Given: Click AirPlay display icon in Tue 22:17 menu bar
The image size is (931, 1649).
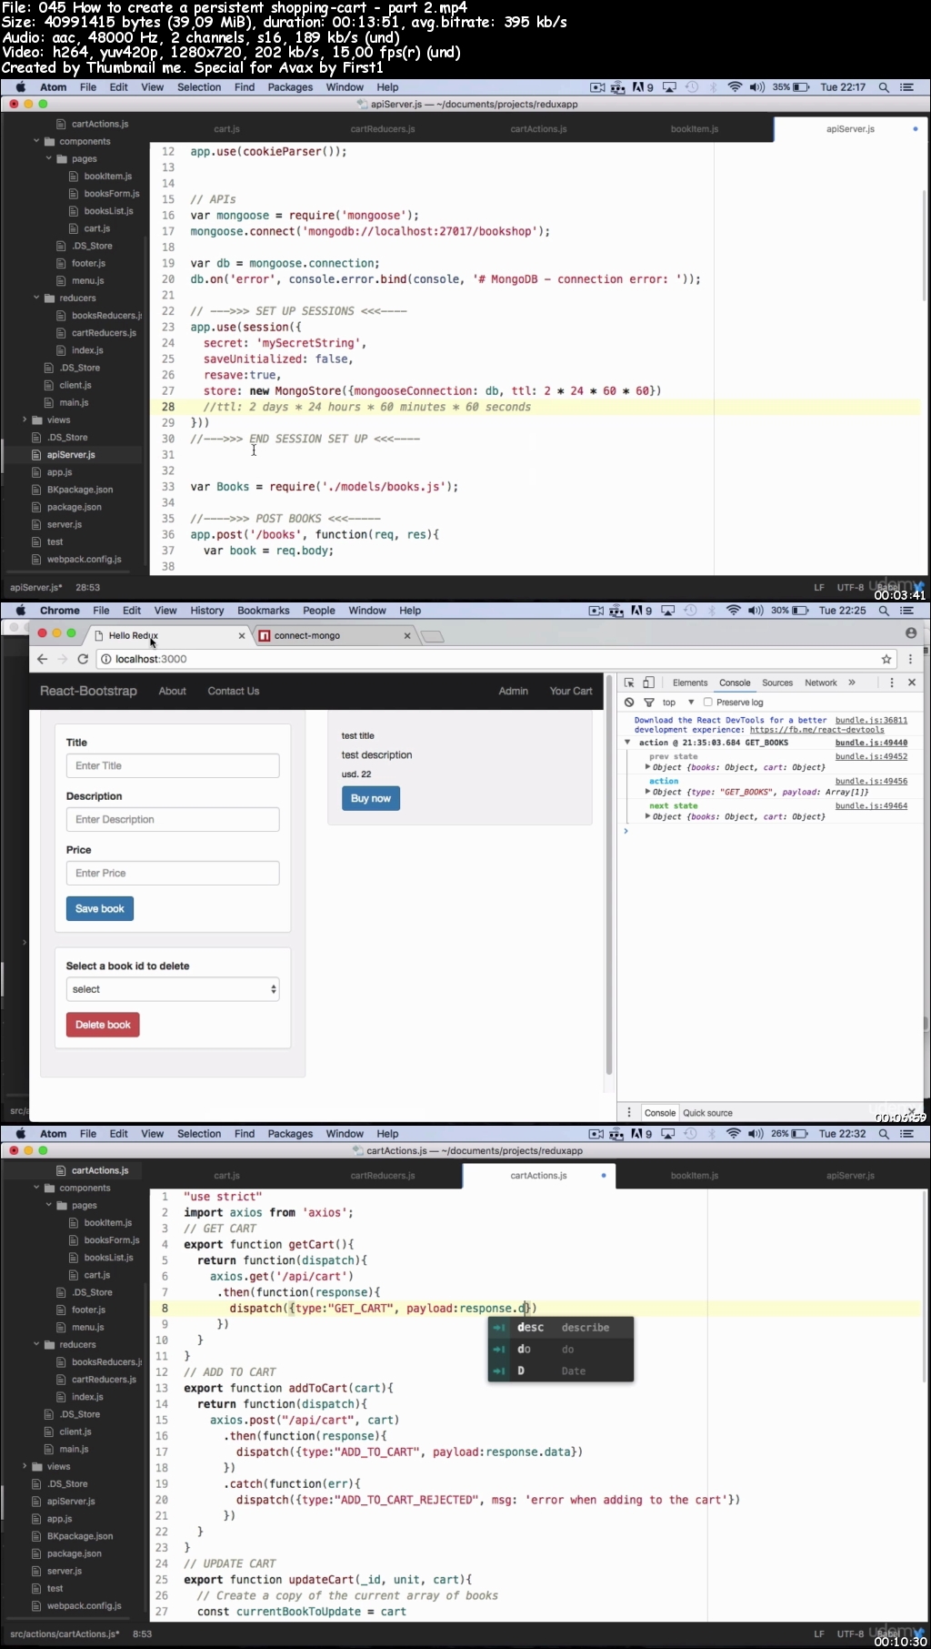Looking at the screenshot, I should click(x=669, y=87).
